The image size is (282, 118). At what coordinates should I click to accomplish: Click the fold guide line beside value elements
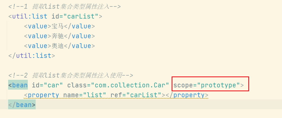point(7,35)
